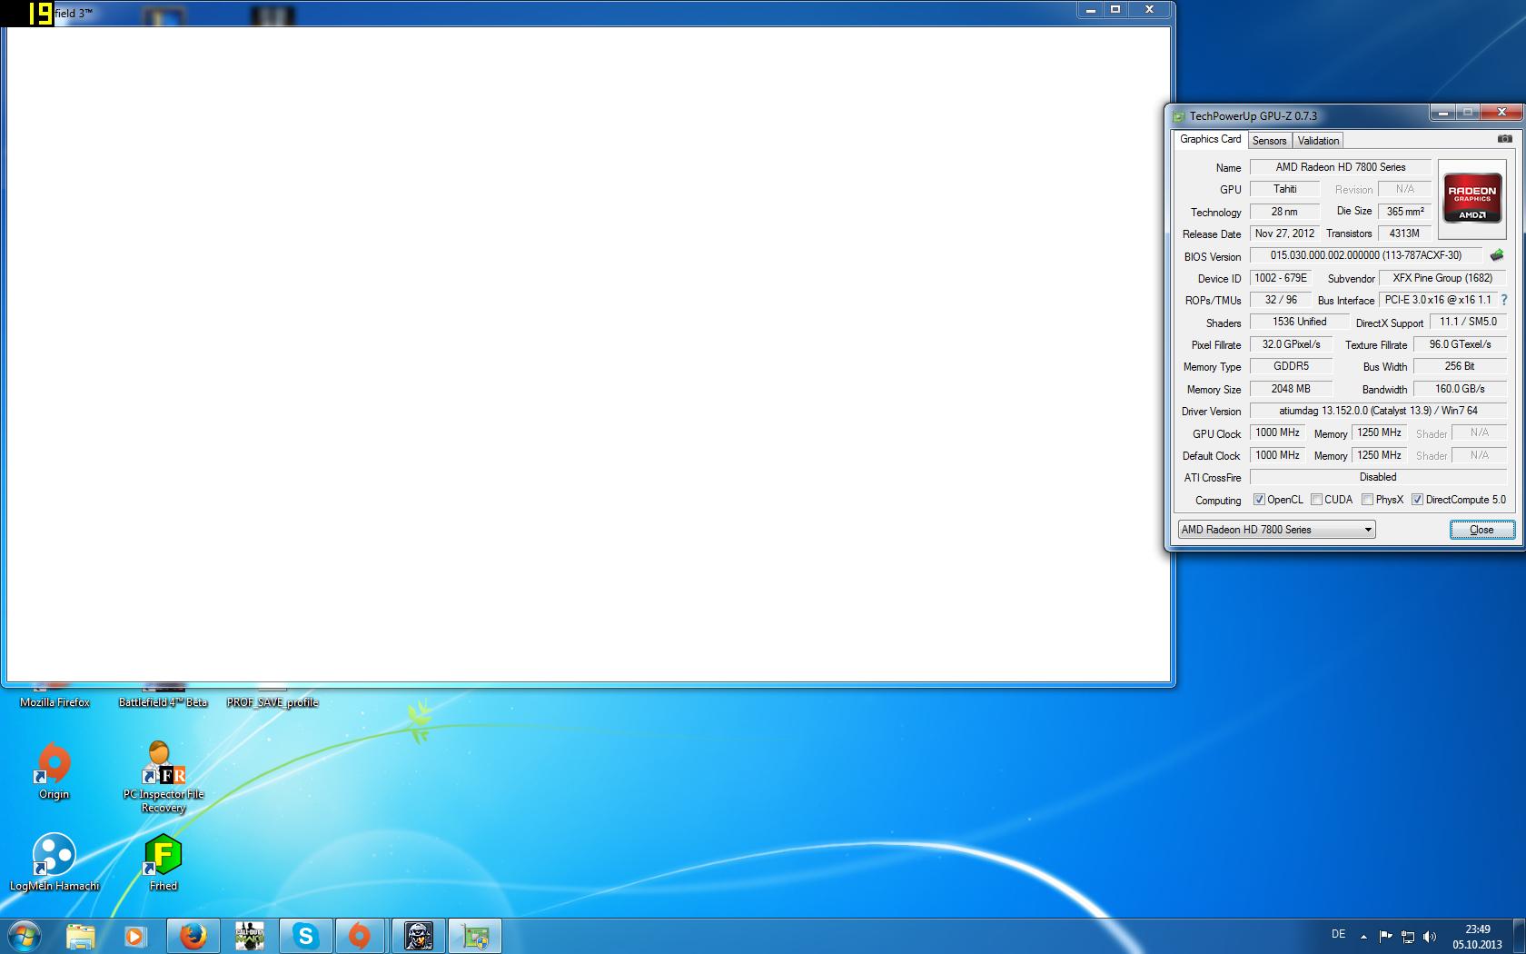Viewport: 1526px width, 954px height.
Task: Maximize the Battlefield 3 window
Action: 1115,9
